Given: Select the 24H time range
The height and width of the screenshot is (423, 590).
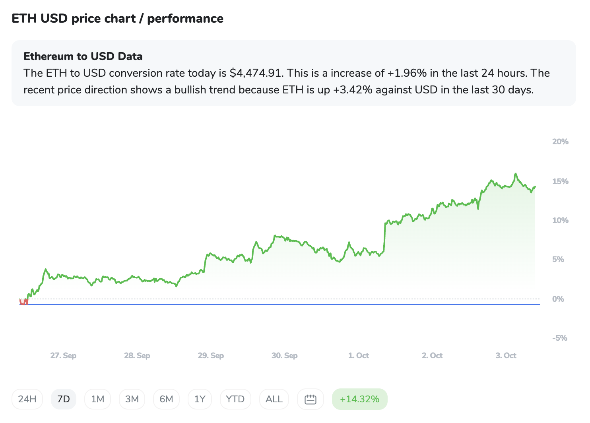Looking at the screenshot, I should [x=27, y=399].
